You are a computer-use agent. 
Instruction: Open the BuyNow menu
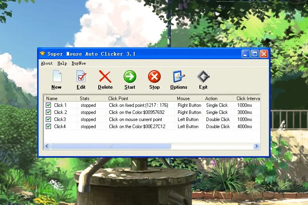click(x=79, y=63)
